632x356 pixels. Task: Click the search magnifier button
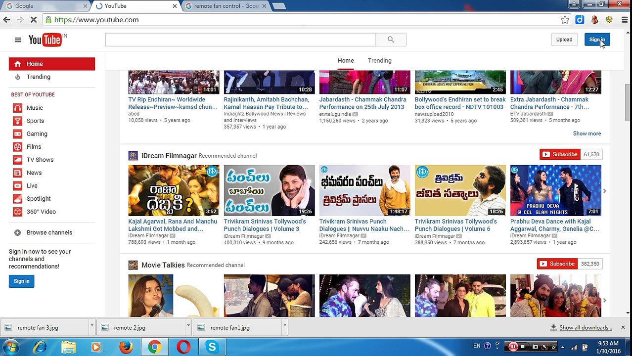click(x=391, y=40)
